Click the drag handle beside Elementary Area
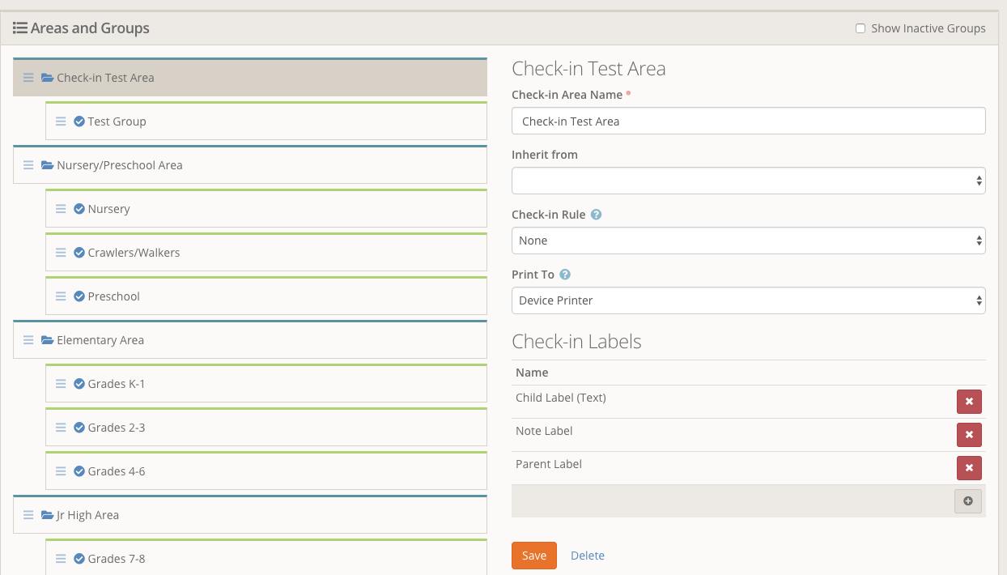This screenshot has width=1007, height=575. pyautogui.click(x=29, y=339)
